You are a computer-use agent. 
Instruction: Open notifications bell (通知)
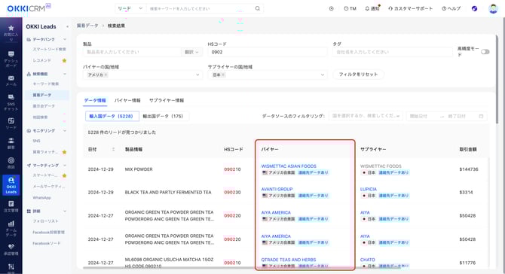coord(372,8)
